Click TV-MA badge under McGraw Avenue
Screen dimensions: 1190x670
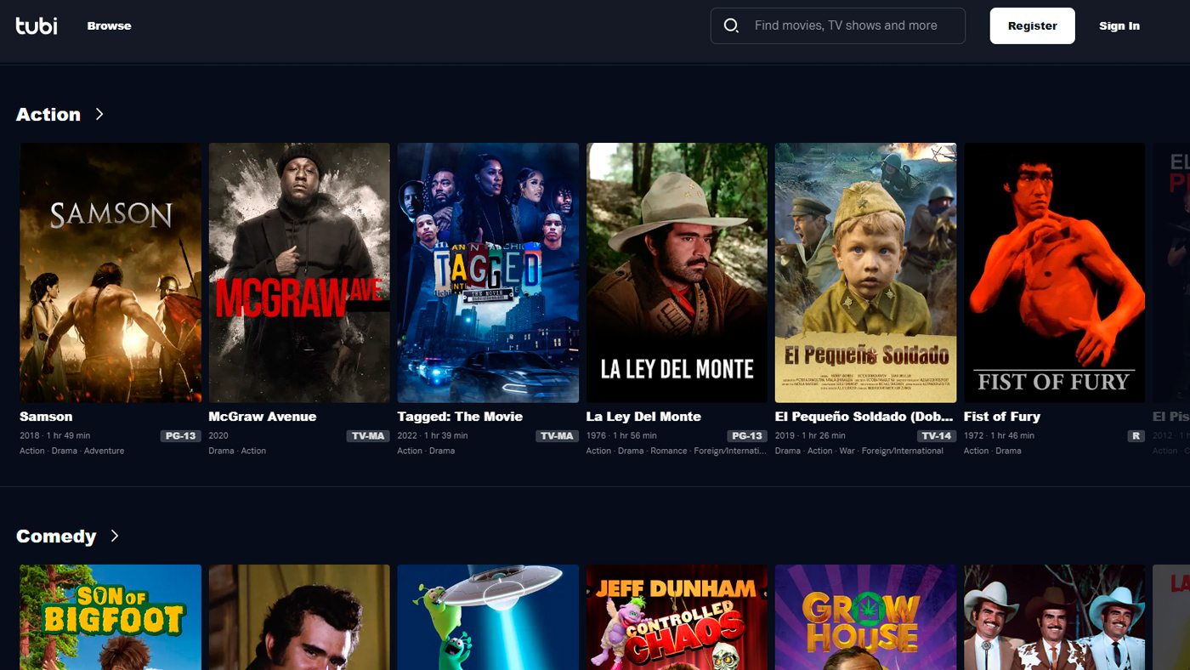click(x=368, y=436)
